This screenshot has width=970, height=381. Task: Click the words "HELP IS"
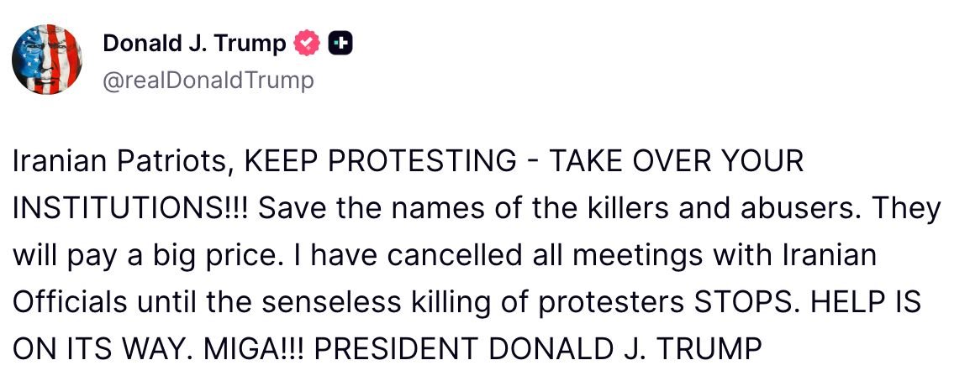[x=874, y=300]
